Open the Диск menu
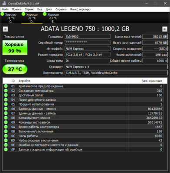Screen dimensions: 170x173 (x=49, y=10)
